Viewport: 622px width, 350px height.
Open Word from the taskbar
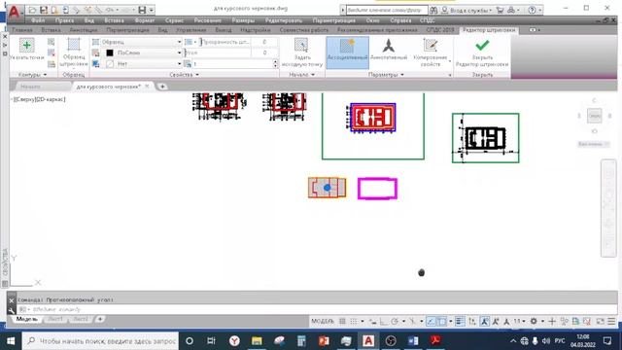[x=413, y=341]
